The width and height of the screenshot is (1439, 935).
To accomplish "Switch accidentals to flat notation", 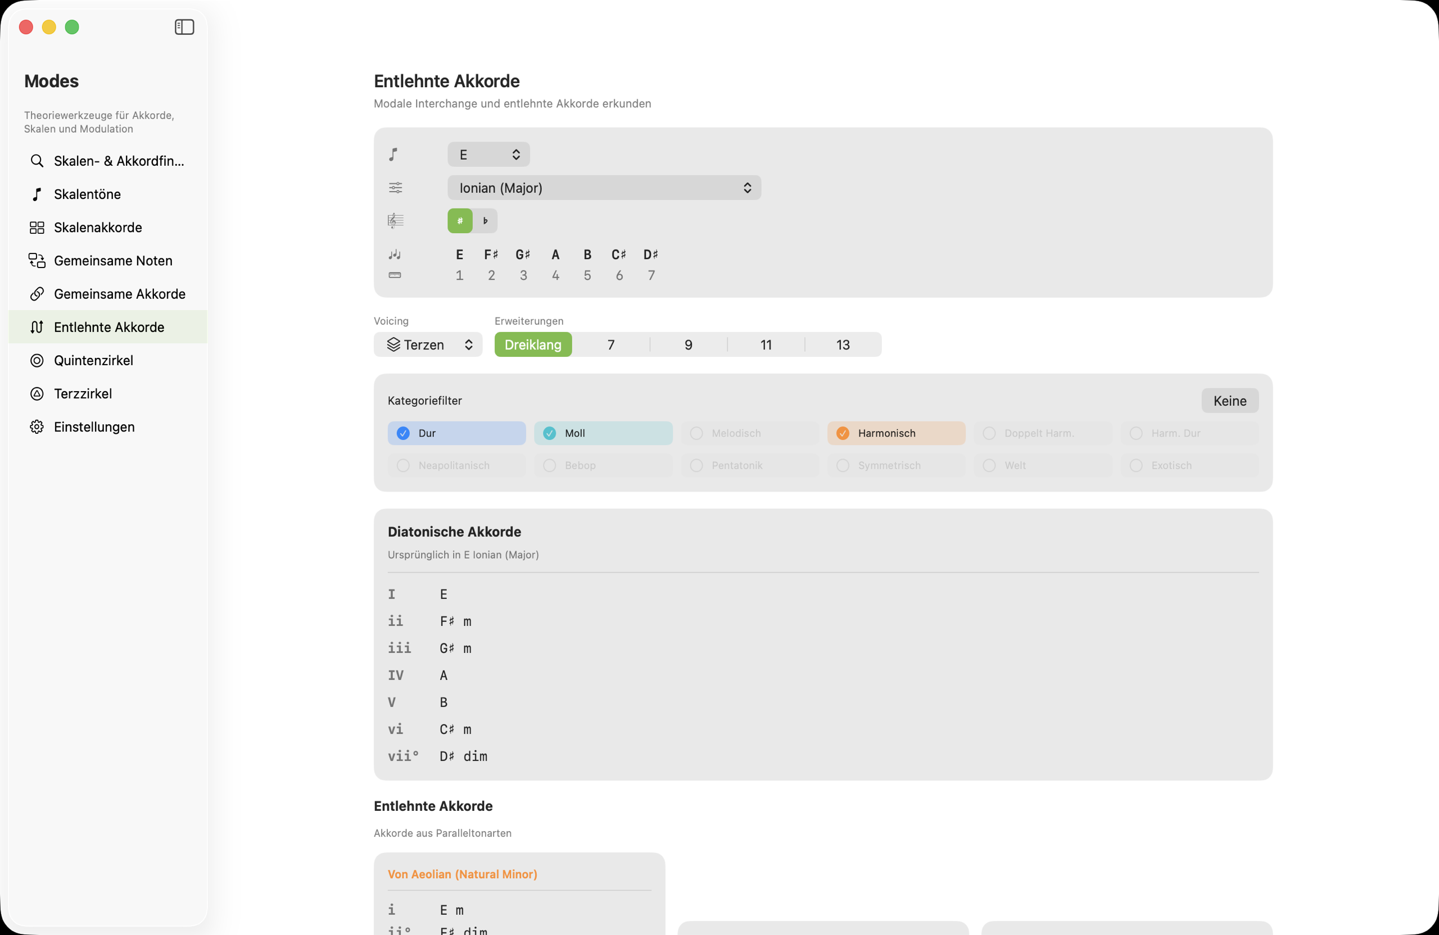I will (485, 221).
